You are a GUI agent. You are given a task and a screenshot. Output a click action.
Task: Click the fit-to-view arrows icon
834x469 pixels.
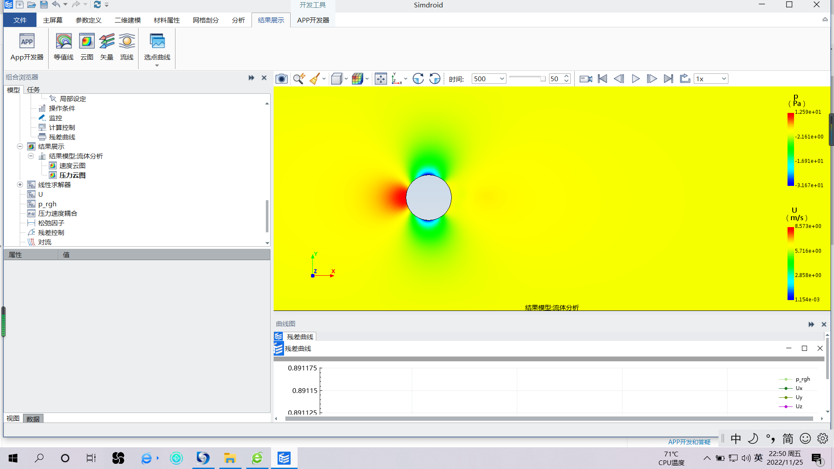pyautogui.click(x=381, y=79)
